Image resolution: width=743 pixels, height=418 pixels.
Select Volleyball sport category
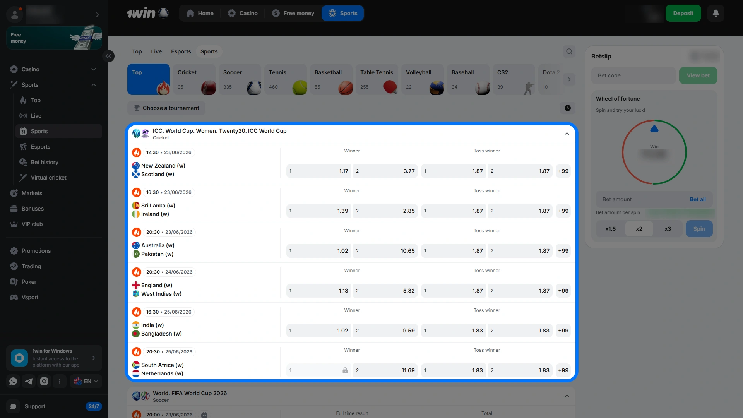point(423,79)
